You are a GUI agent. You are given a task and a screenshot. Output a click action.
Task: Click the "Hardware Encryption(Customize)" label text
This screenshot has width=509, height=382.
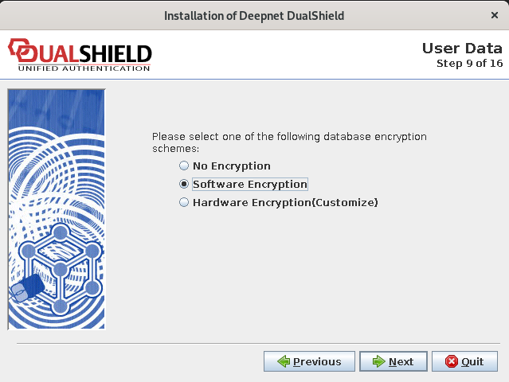click(x=285, y=203)
